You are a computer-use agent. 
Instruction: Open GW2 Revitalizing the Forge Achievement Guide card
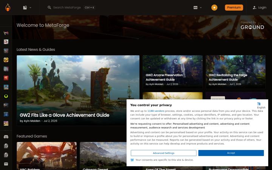[x=235, y=72]
